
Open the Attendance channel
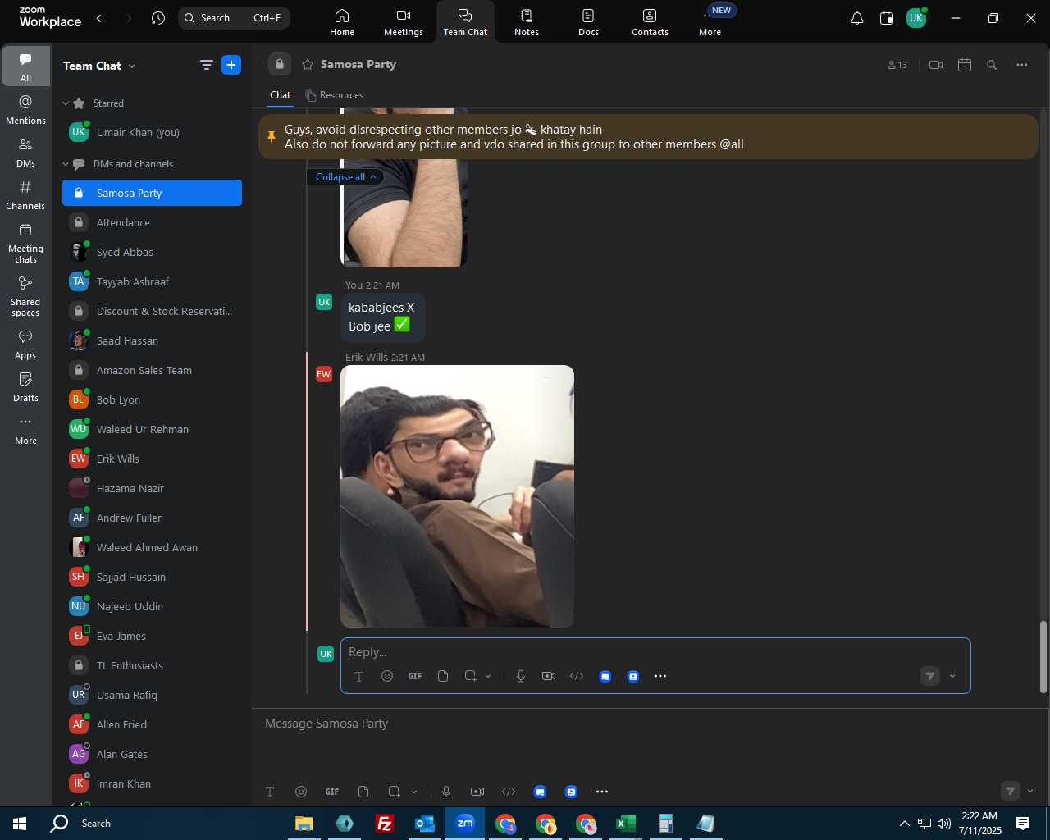(x=153, y=223)
